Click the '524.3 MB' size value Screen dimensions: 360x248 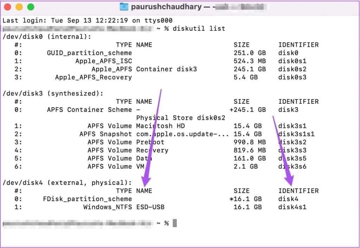[x=250, y=61]
